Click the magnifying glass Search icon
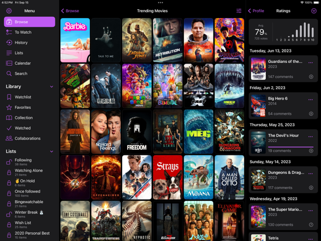Screen dimensions: 321x241 9,73
